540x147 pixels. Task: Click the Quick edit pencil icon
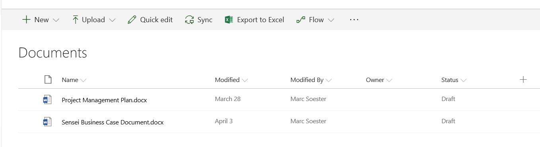[132, 20]
